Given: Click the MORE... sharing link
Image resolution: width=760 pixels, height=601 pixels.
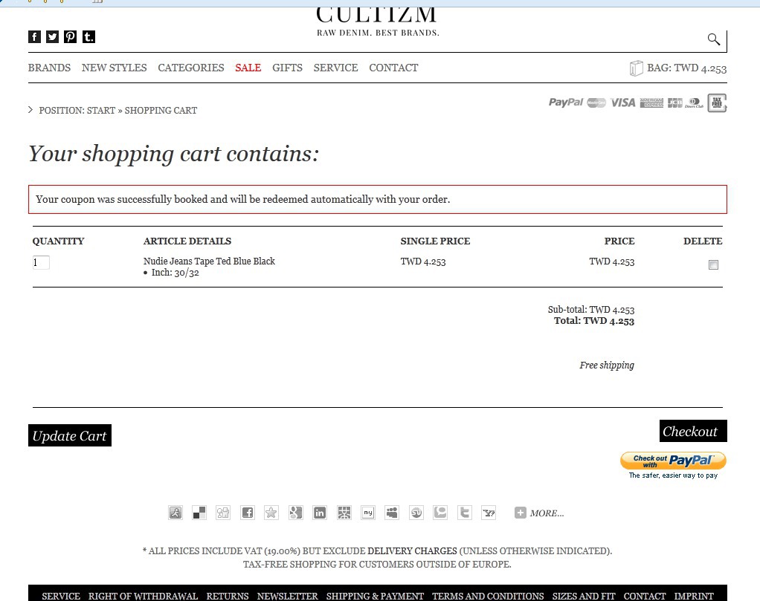Looking at the screenshot, I should tap(547, 513).
